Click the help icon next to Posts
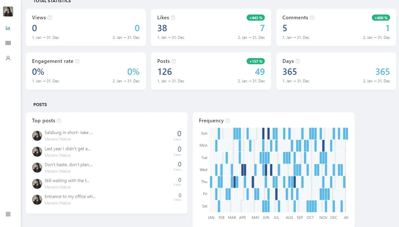 (x=174, y=61)
